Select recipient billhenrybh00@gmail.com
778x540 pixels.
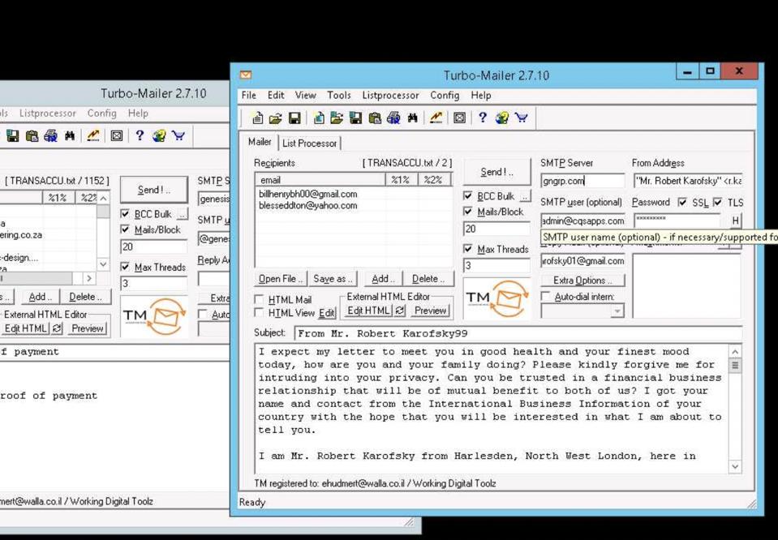tap(307, 194)
